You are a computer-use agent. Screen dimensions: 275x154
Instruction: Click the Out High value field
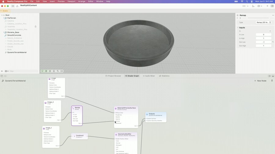click(x=264, y=46)
